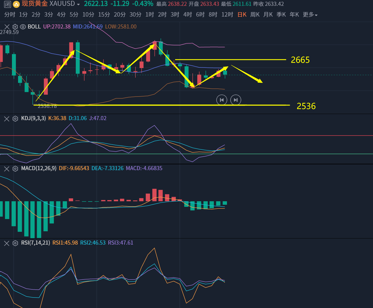Step to next candle on chart
Image resolution: width=373 pixels, height=308 pixels.
tap(235, 100)
